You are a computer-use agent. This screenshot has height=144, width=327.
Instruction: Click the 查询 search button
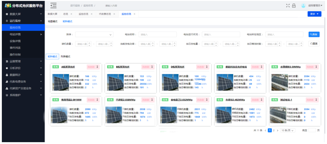pyautogui.click(x=314, y=35)
